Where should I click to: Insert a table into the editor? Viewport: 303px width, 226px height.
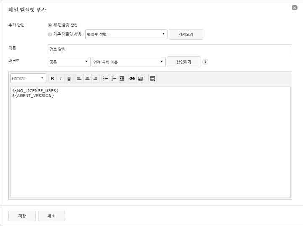coord(153,78)
